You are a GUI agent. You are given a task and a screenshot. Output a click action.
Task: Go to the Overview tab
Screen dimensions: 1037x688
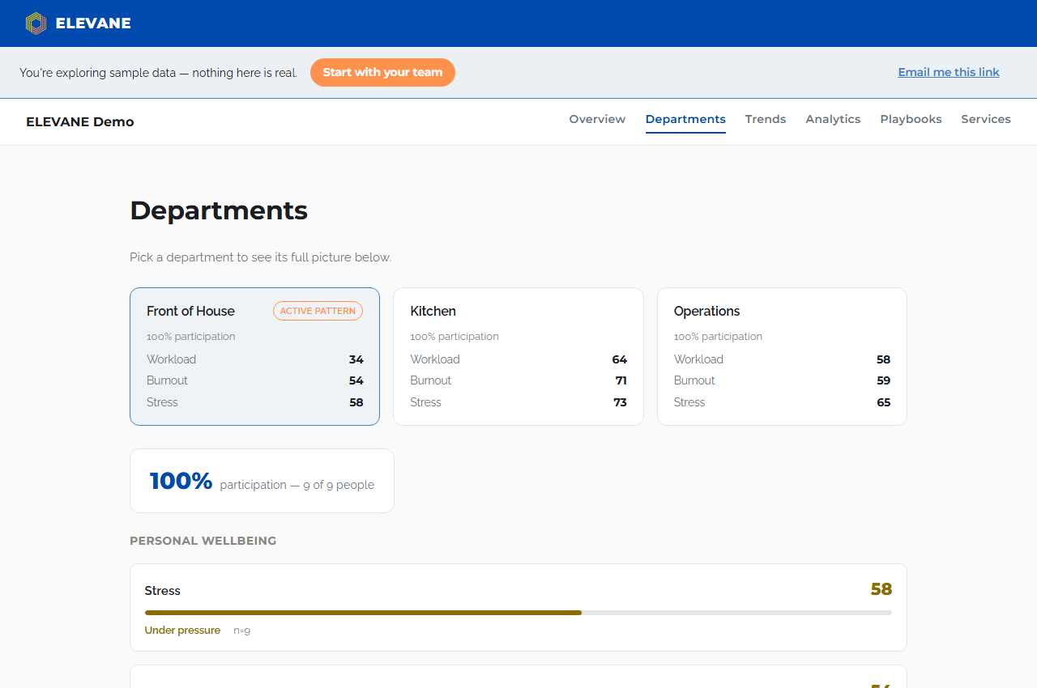597,119
